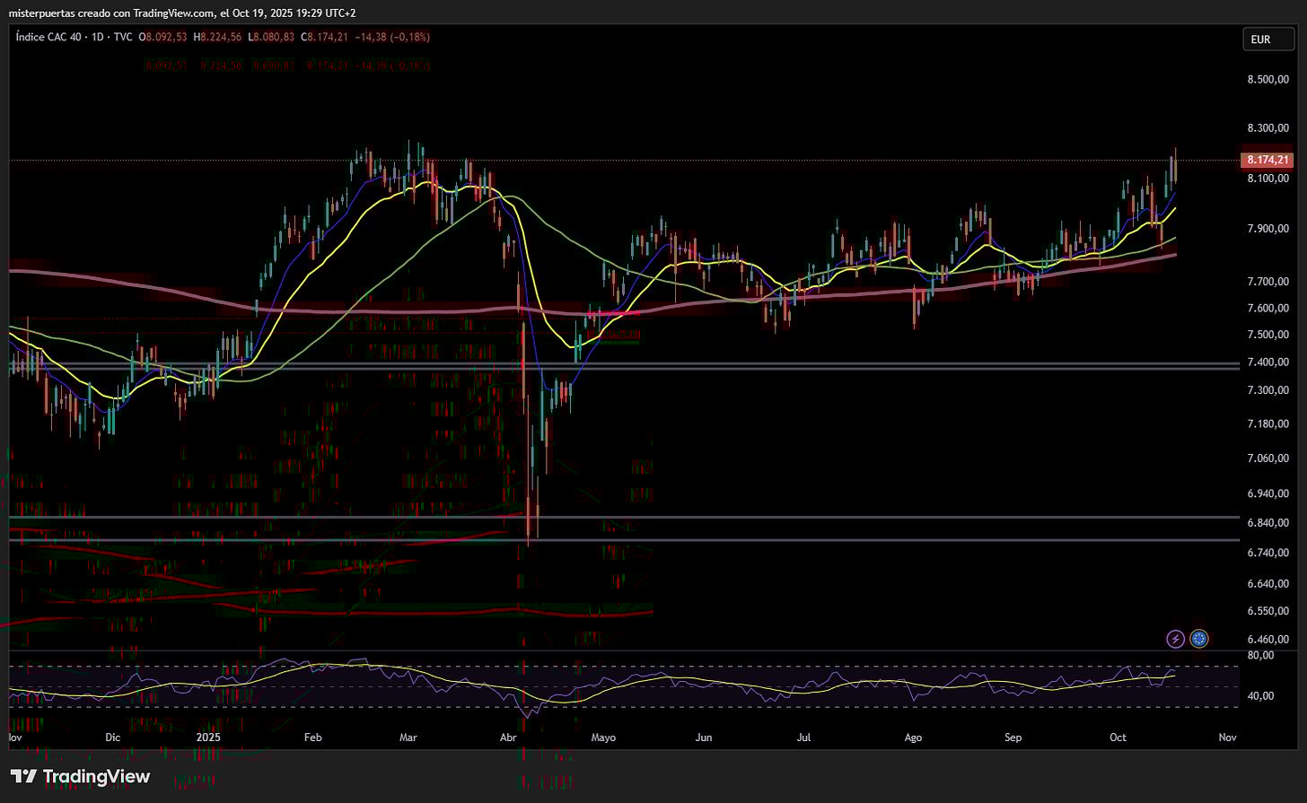
Task: Click the purple lightning bolt event icon
Action: pyautogui.click(x=1175, y=639)
